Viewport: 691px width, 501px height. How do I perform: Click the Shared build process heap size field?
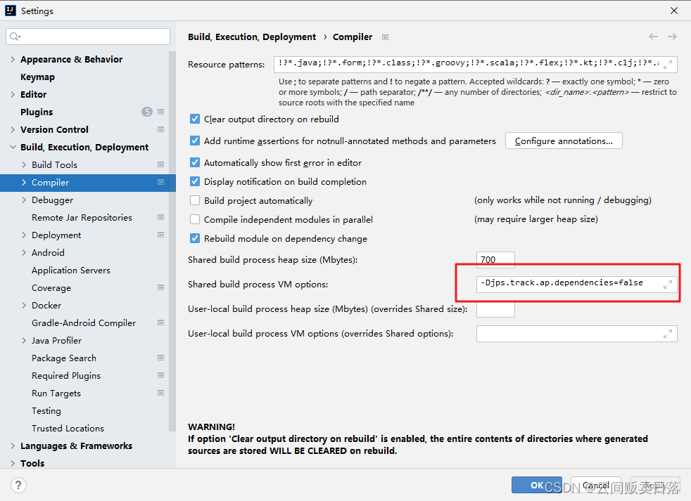click(495, 260)
